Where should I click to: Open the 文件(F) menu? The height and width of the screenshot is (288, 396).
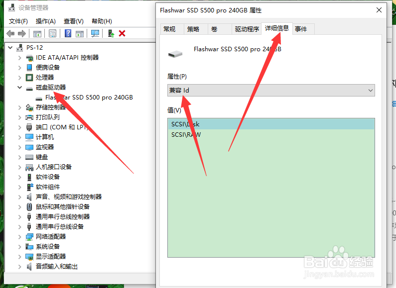click(x=18, y=21)
